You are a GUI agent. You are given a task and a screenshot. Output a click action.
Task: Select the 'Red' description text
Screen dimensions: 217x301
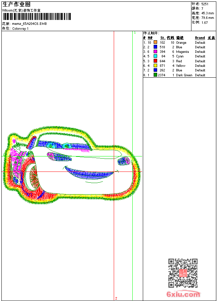click(x=179, y=61)
